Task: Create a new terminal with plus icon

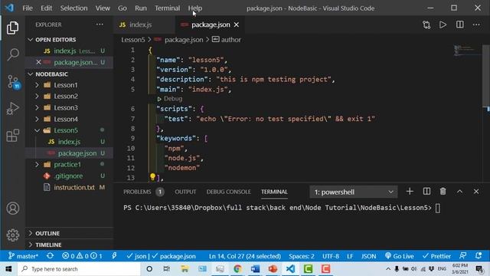Action: 410,192
